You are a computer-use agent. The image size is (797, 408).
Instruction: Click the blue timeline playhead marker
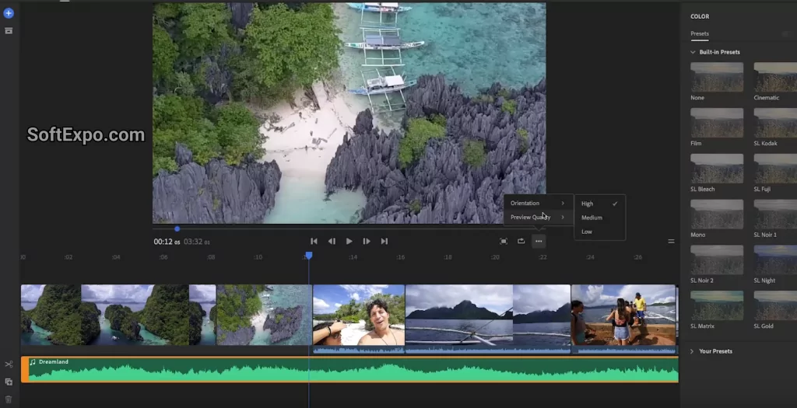pos(308,255)
